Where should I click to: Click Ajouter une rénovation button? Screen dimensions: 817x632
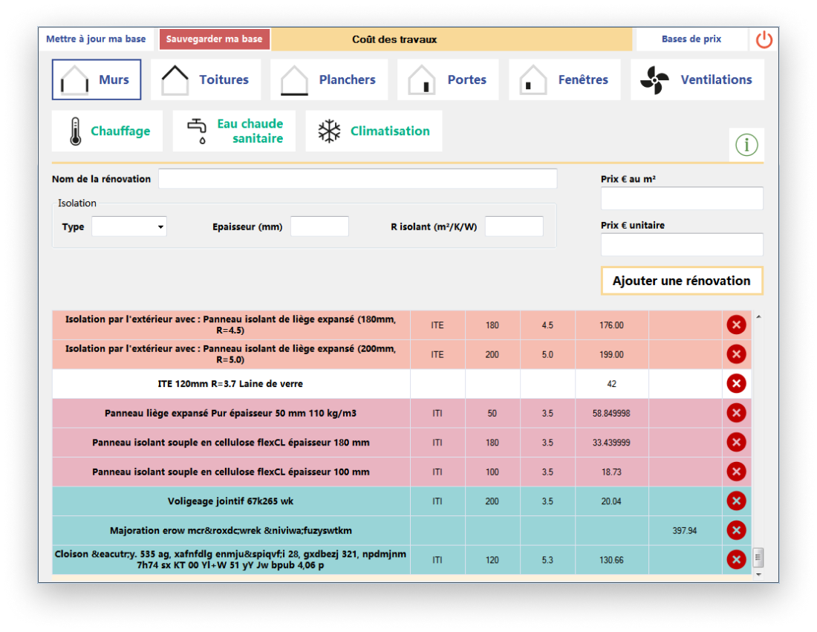point(682,281)
